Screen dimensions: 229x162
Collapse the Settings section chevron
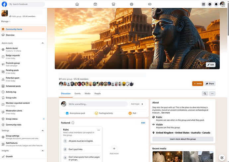coord(42,131)
